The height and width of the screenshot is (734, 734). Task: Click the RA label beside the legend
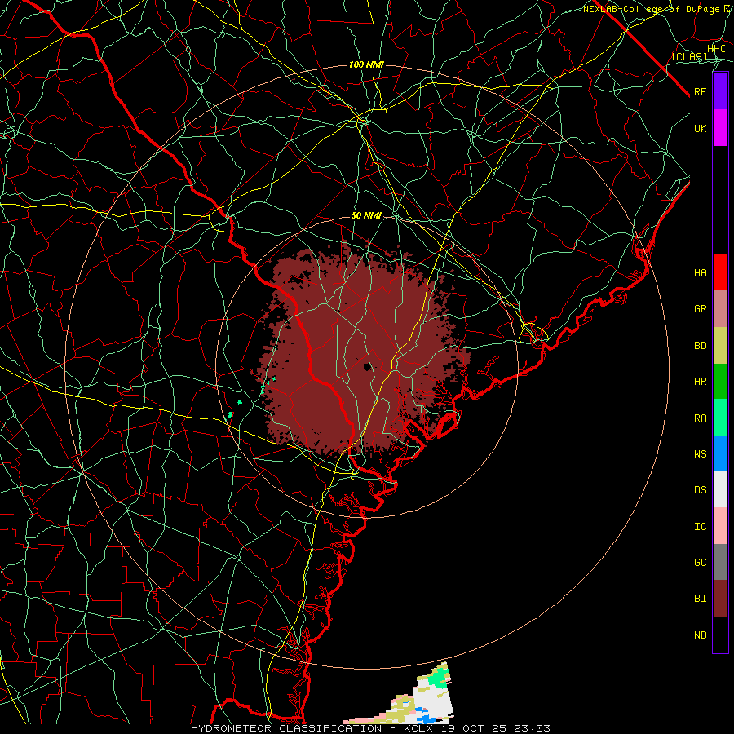tap(700, 418)
